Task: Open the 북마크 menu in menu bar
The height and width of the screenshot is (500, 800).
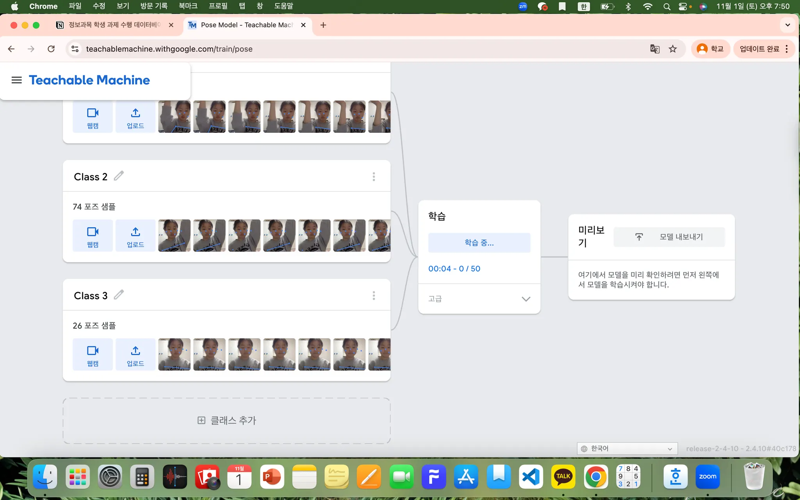Action: click(188, 6)
